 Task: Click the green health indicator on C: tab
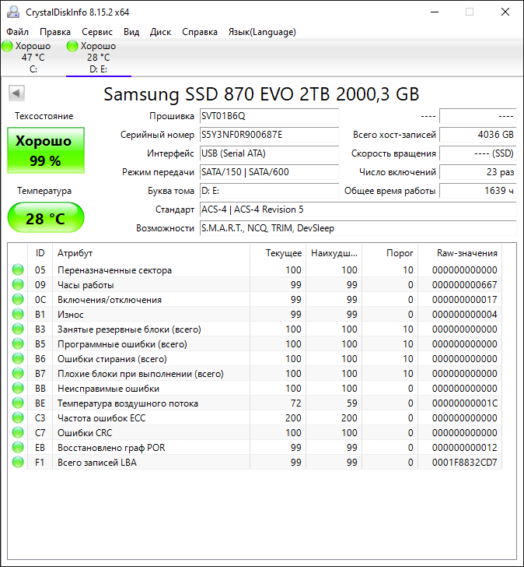(7, 46)
